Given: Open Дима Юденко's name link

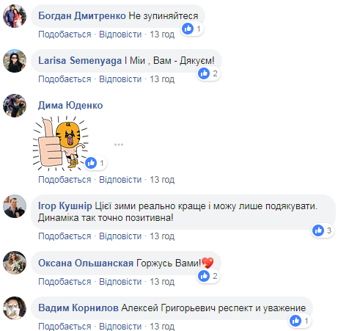Looking at the screenshot, I should (x=70, y=106).
